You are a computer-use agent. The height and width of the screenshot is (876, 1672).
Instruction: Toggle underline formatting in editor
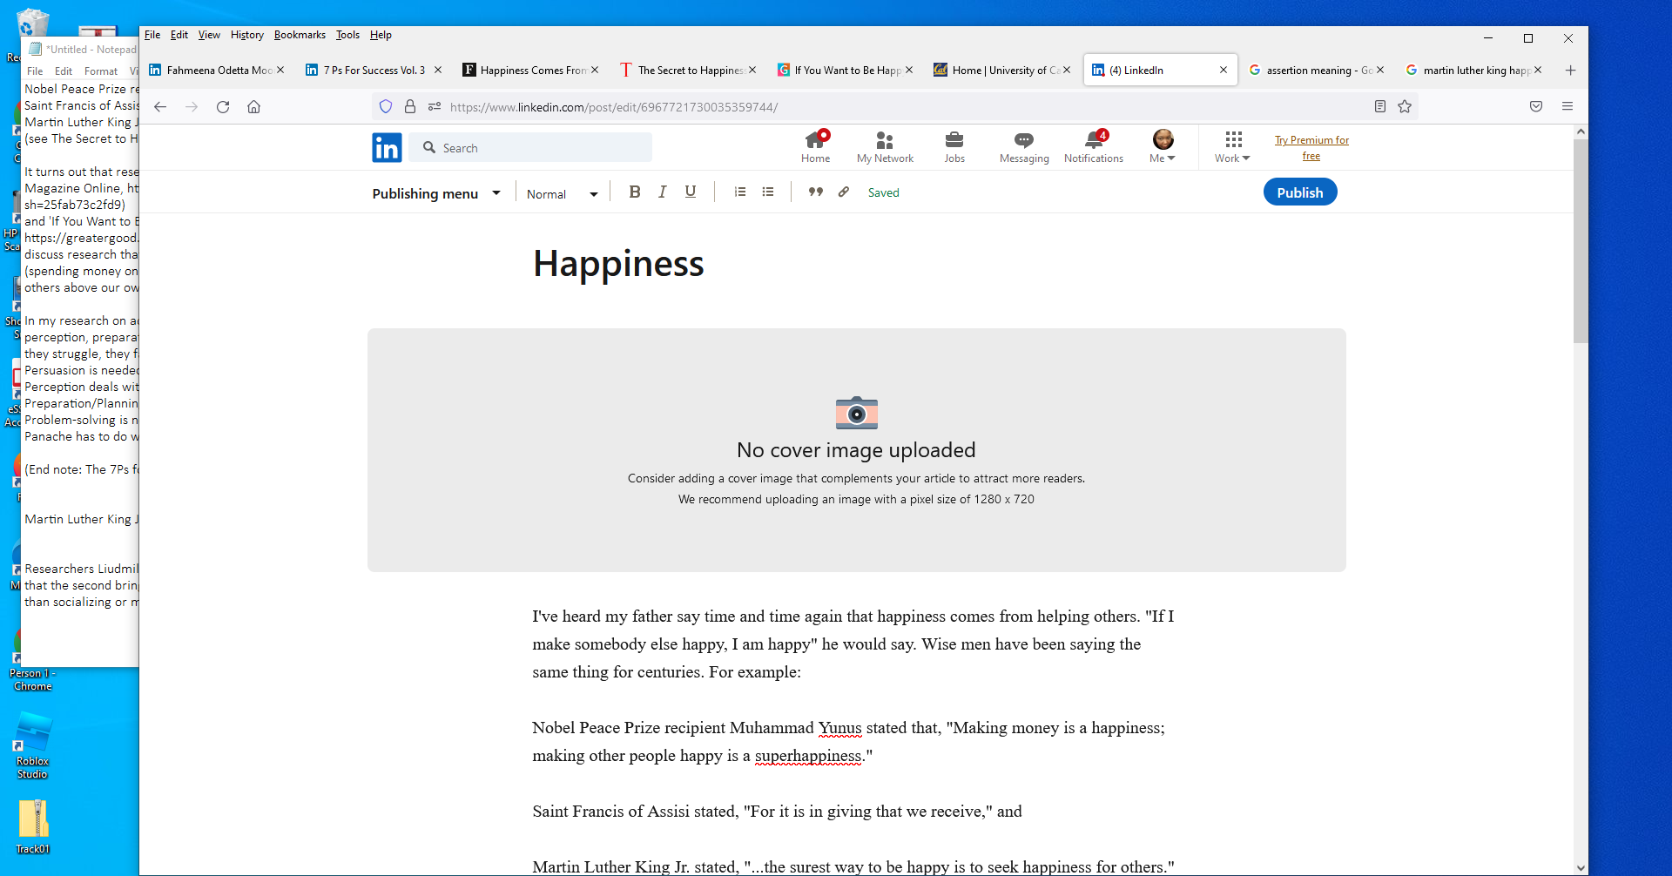tap(691, 192)
